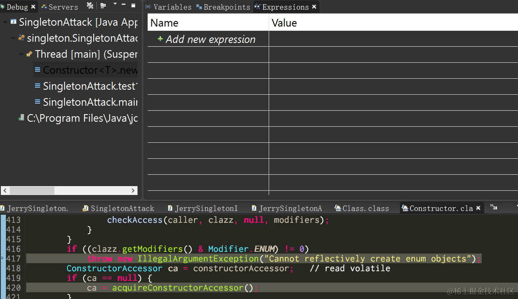
Task: Click the Variables view icon
Action: click(148, 7)
